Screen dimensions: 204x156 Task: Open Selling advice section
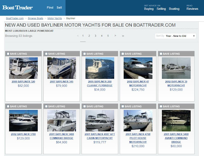161,9
